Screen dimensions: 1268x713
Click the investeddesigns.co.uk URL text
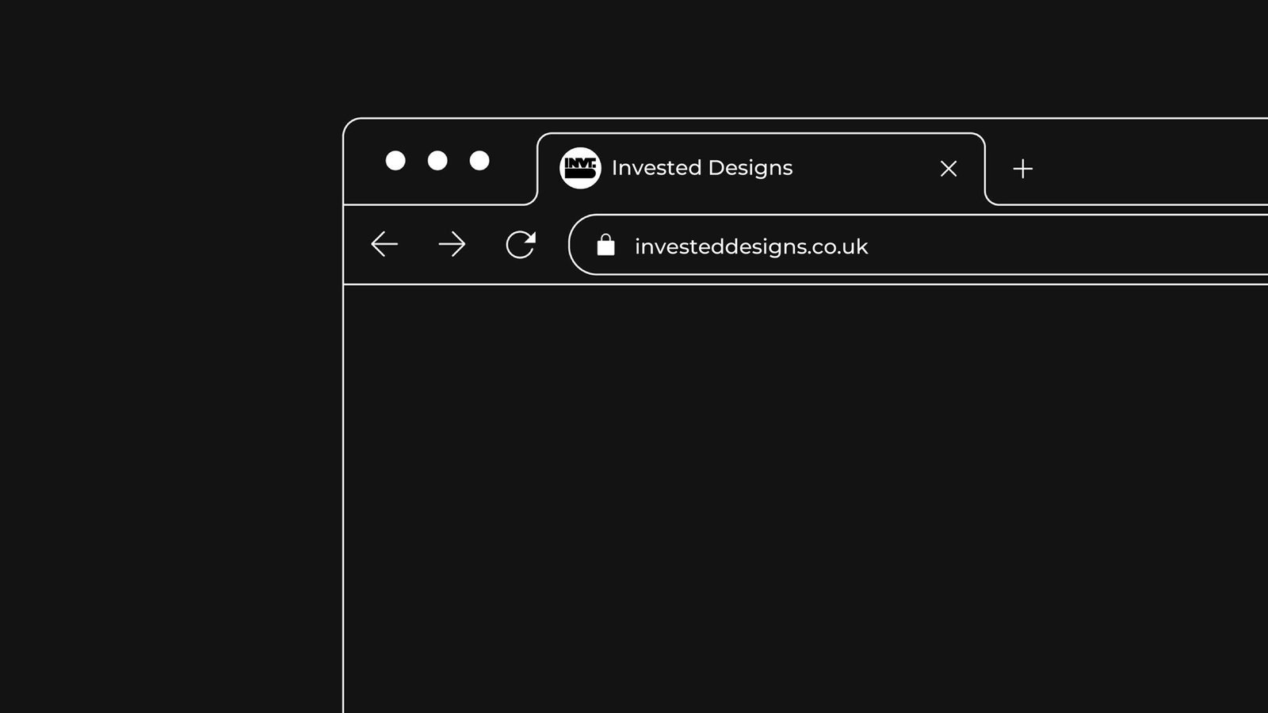point(751,246)
